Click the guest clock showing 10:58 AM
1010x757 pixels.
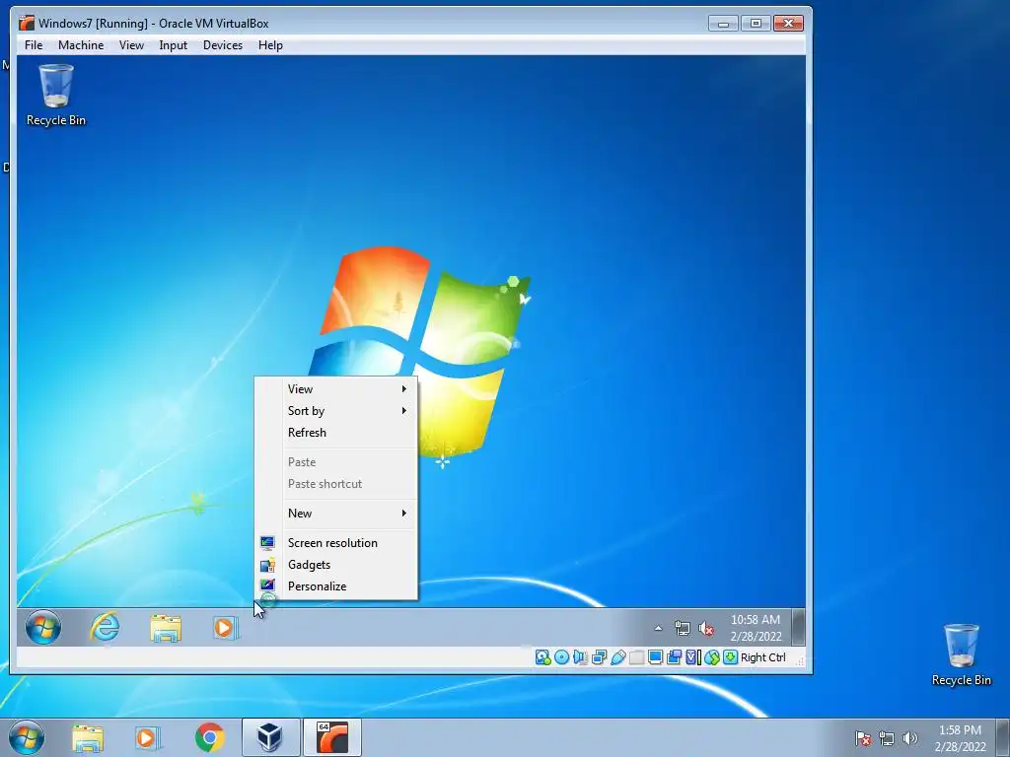757,628
